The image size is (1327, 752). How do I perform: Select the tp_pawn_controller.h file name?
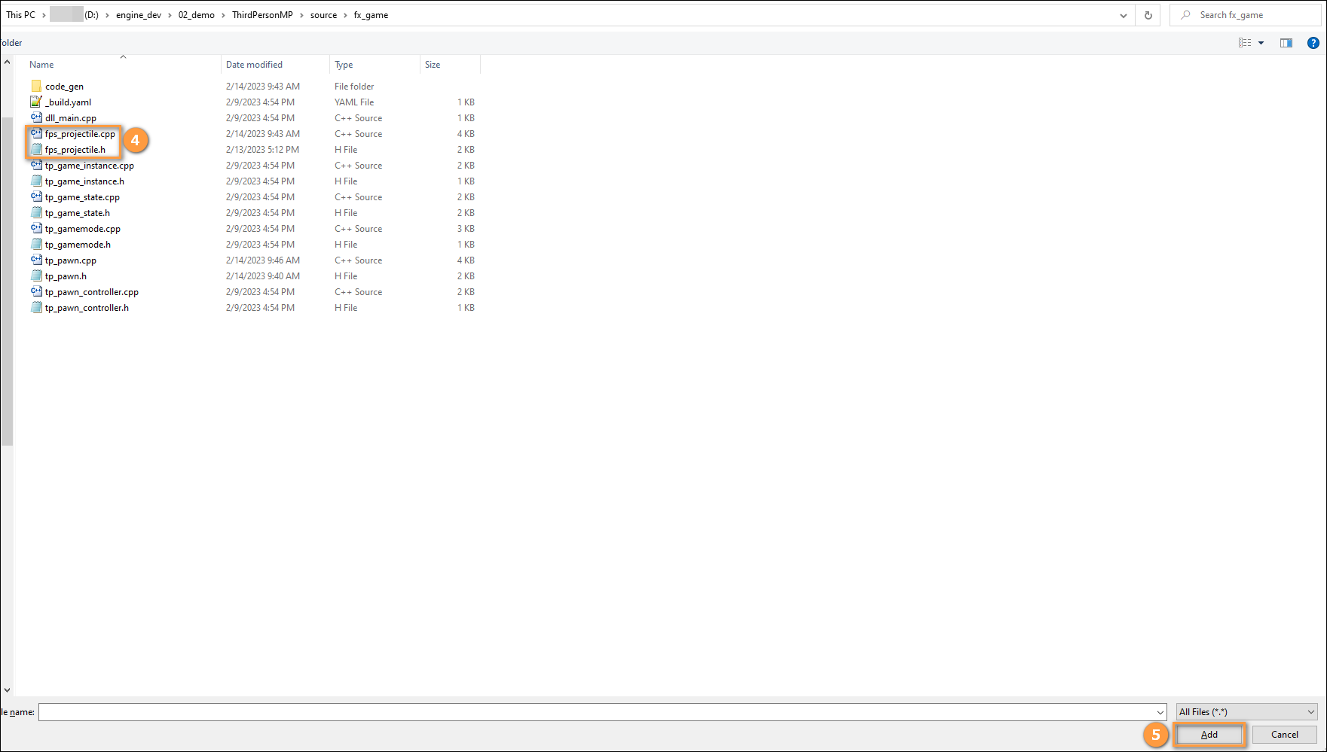[87, 308]
